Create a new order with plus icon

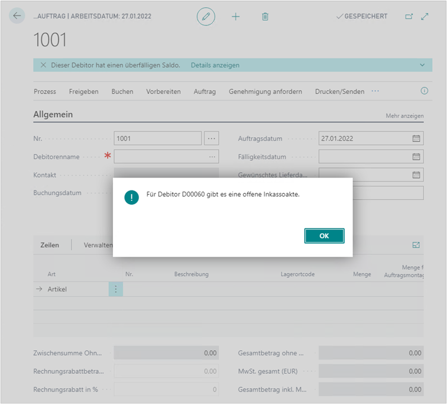click(235, 17)
